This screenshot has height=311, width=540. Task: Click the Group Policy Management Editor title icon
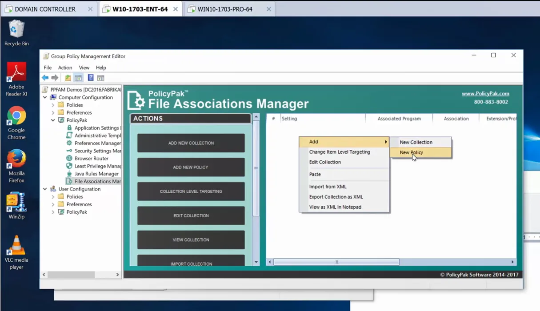[x=46, y=56]
